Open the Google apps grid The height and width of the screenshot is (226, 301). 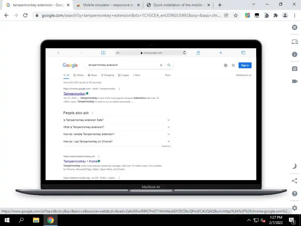click(233, 65)
